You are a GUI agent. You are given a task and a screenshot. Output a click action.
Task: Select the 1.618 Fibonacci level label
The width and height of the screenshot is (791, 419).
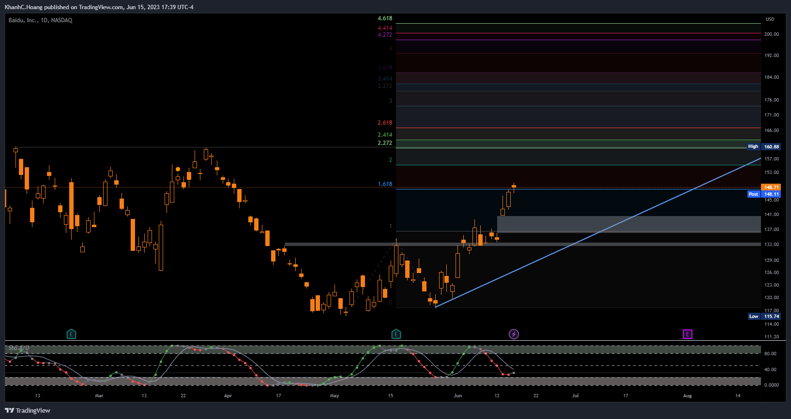[x=385, y=184]
